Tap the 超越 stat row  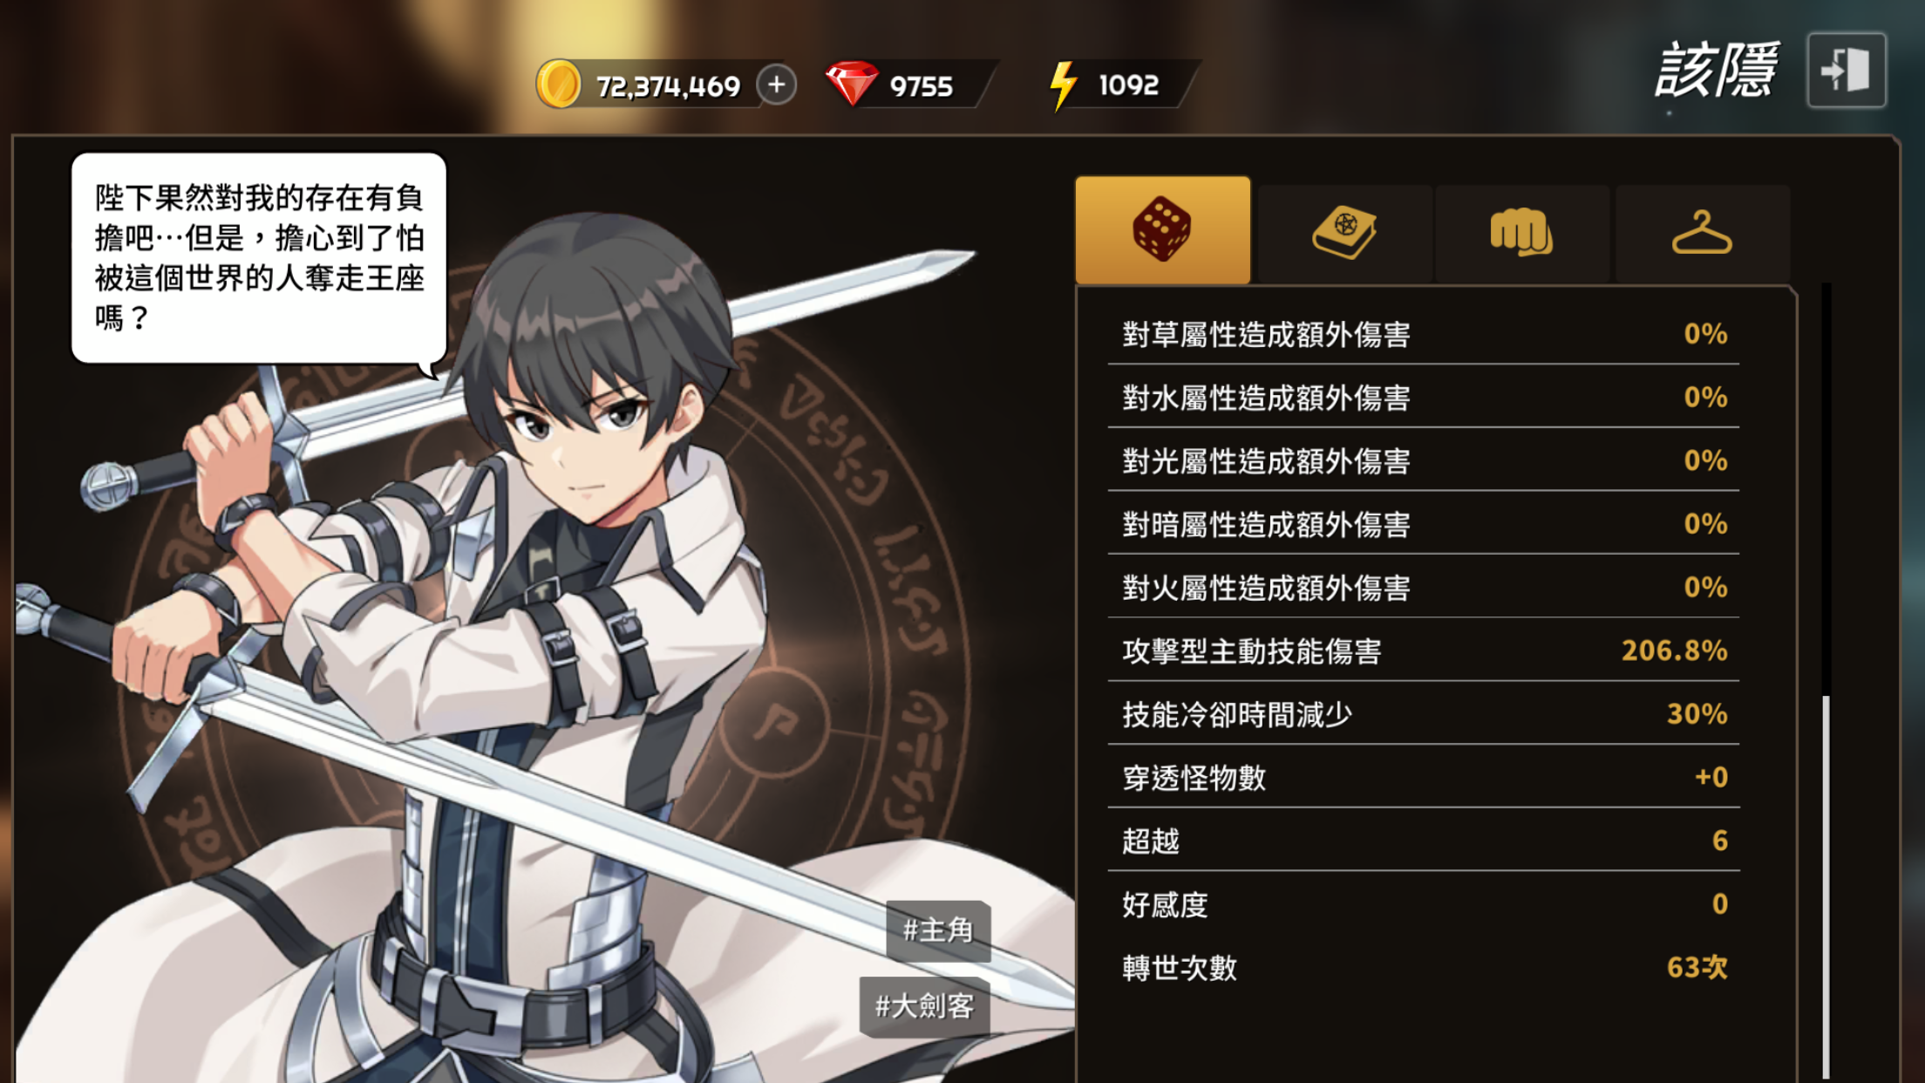click(1424, 841)
